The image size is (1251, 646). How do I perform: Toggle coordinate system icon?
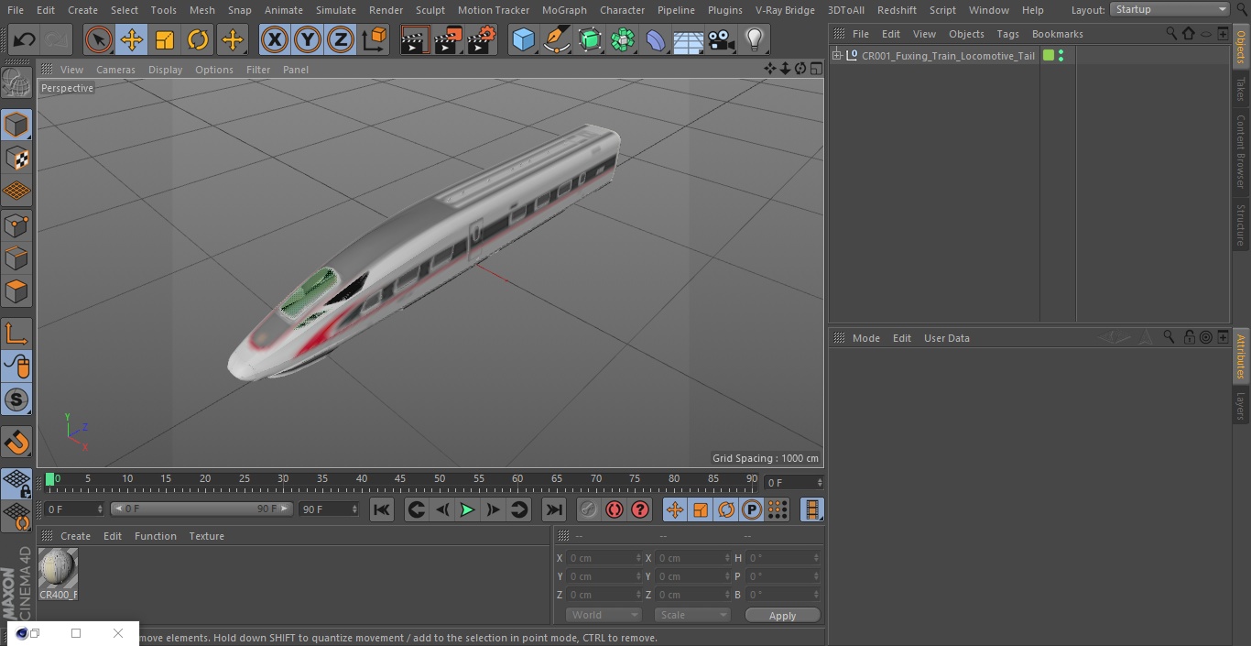coord(375,39)
